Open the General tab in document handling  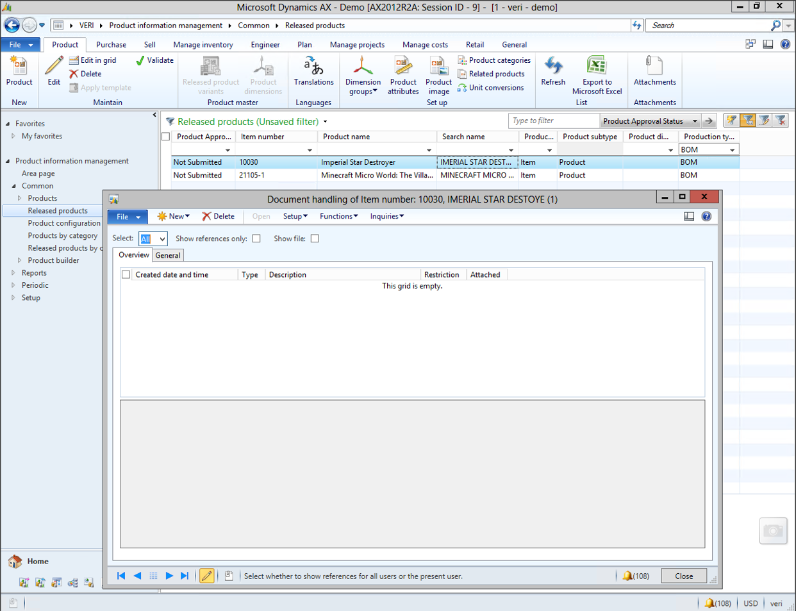click(168, 255)
